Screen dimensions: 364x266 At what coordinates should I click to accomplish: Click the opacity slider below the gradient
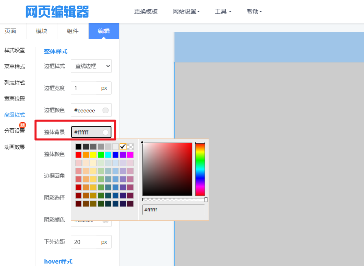[174, 200]
